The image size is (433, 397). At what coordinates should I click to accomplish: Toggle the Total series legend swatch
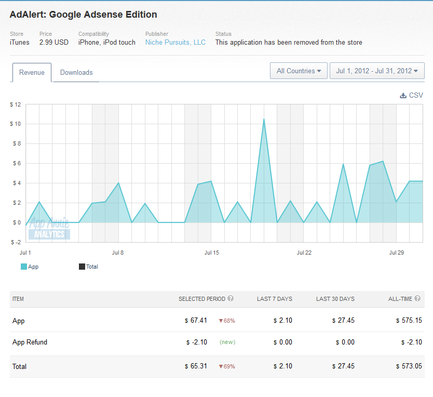(82, 267)
